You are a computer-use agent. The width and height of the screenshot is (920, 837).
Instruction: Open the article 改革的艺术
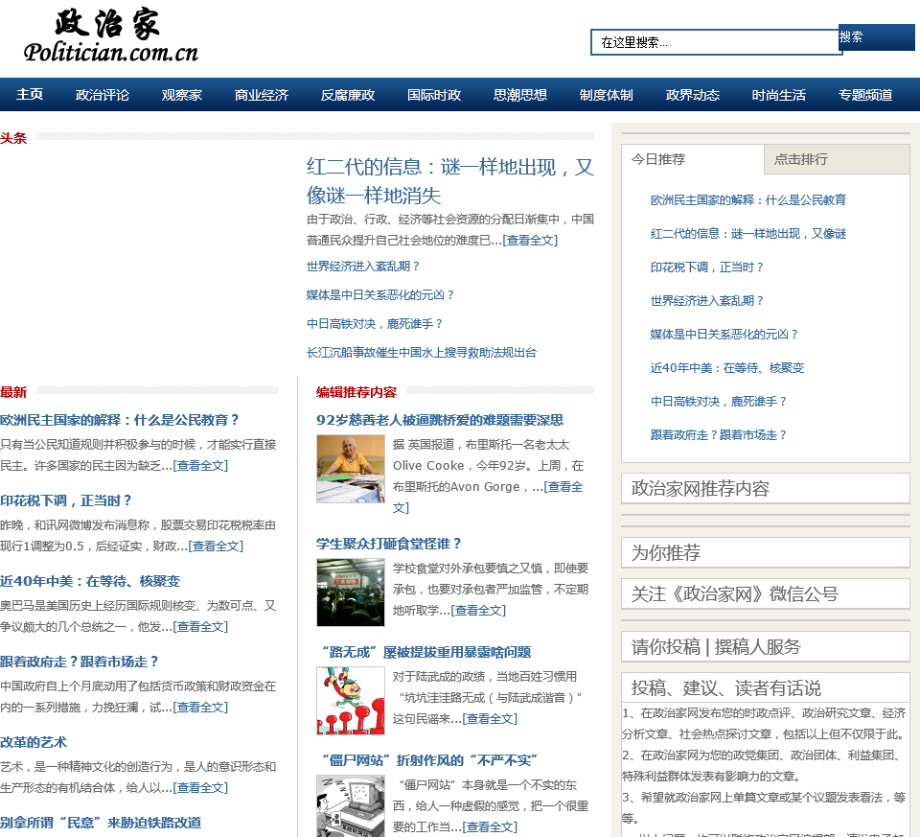34,742
